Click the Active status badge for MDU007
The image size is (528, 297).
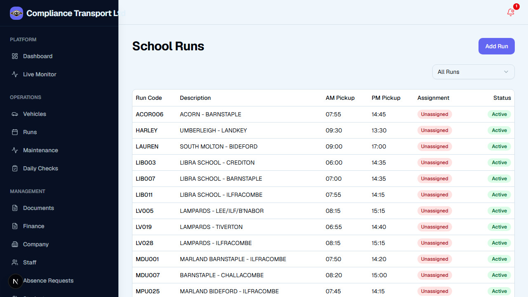coord(500,275)
